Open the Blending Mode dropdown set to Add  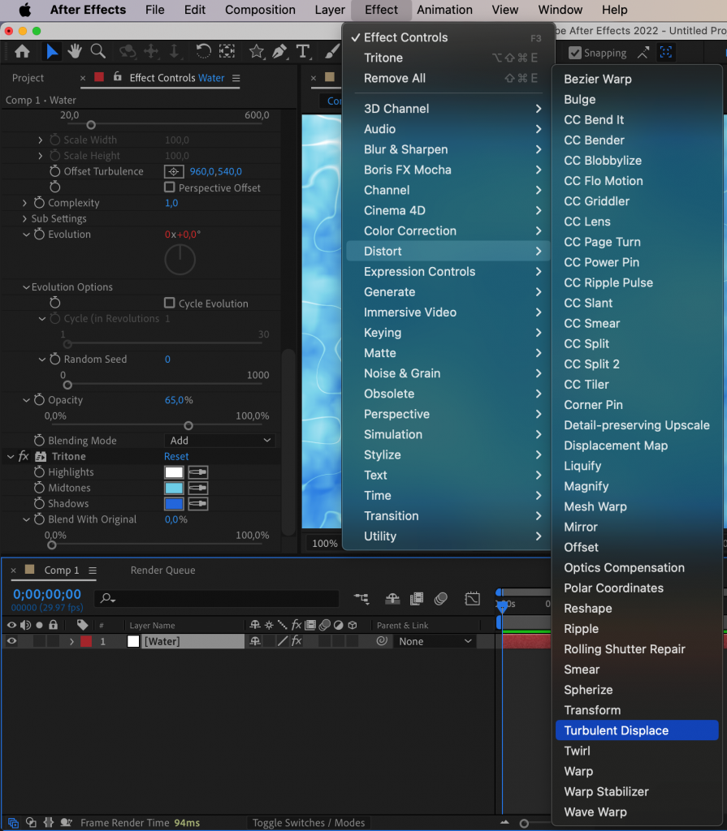tap(219, 440)
